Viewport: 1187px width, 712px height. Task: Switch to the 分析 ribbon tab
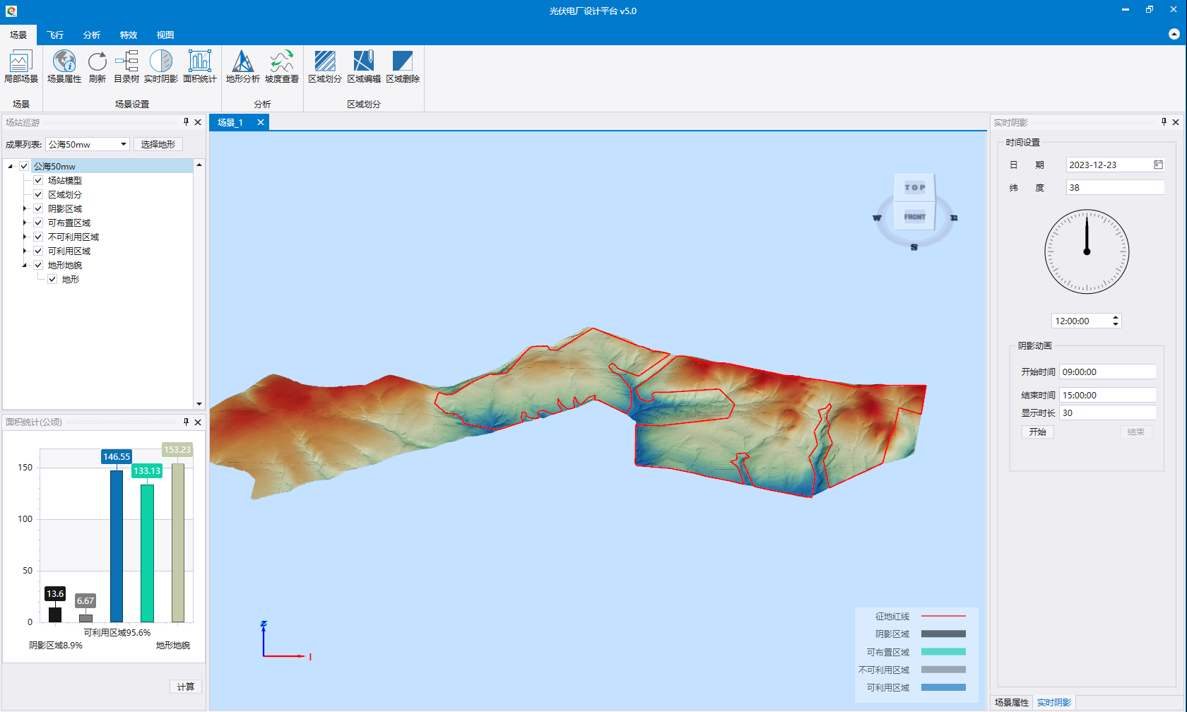click(x=92, y=35)
